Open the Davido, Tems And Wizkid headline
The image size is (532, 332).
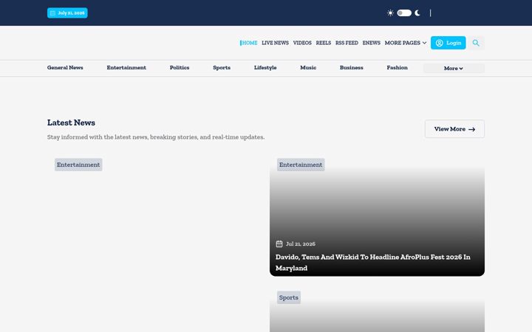tap(373, 262)
